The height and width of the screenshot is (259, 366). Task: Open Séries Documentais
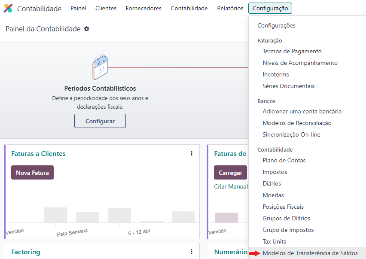(x=289, y=86)
